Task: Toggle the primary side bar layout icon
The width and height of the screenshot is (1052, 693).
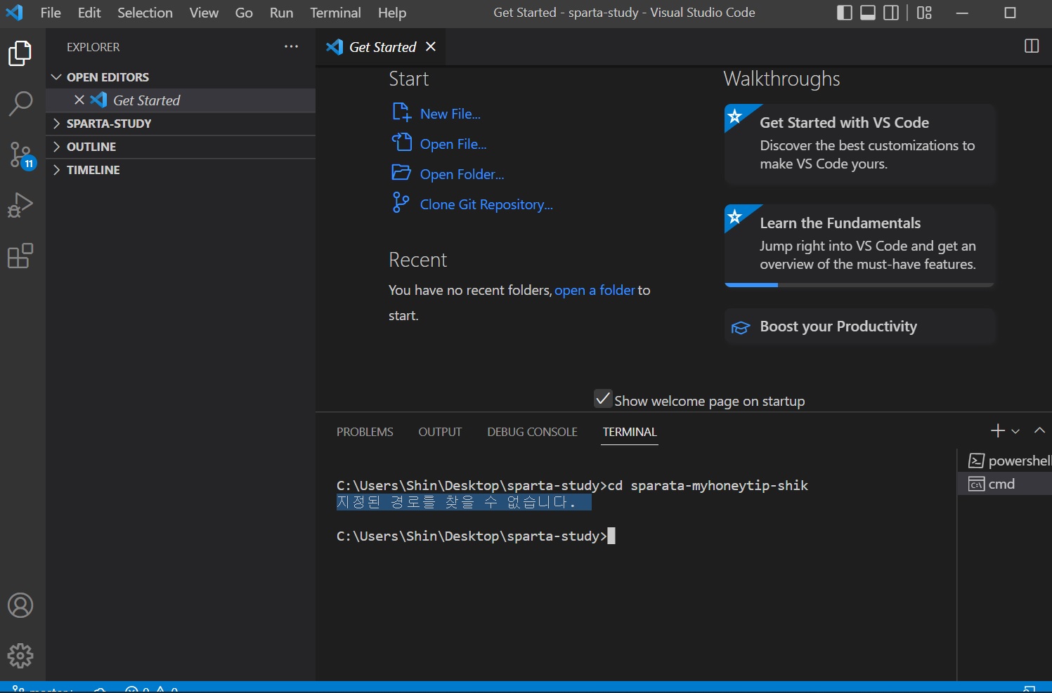Action: (845, 13)
